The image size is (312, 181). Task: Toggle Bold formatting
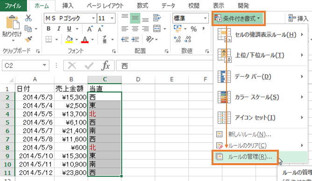pyautogui.click(x=49, y=29)
